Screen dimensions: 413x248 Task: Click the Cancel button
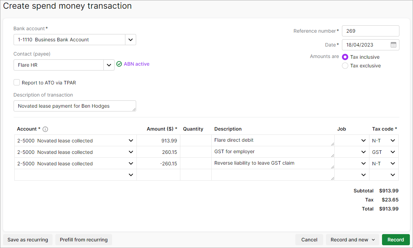(x=309, y=240)
